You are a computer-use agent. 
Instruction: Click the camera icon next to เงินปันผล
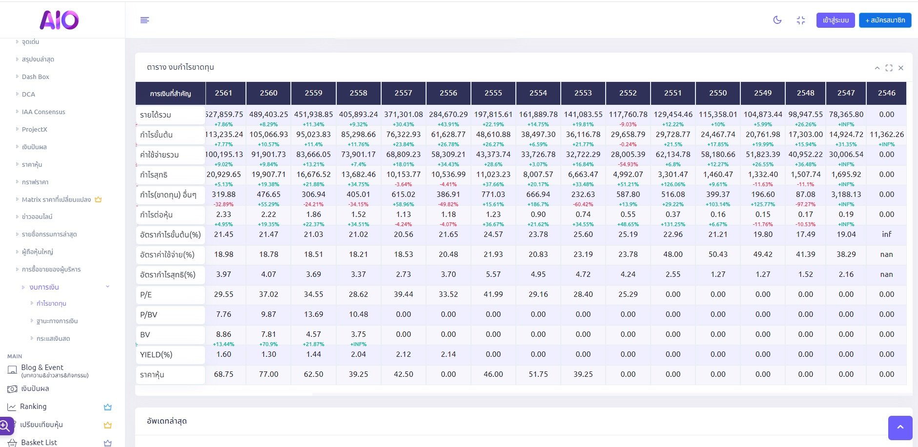12,389
